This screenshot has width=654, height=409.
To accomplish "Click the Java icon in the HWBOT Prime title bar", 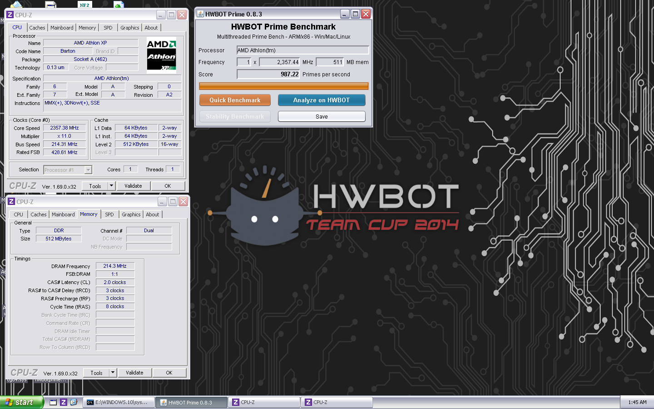I will 200,14.
